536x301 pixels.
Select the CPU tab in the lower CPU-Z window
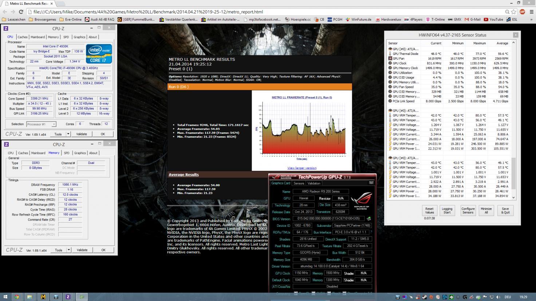click(11, 153)
